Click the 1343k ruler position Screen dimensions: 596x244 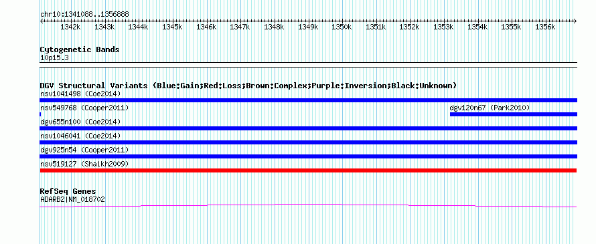pos(104,27)
